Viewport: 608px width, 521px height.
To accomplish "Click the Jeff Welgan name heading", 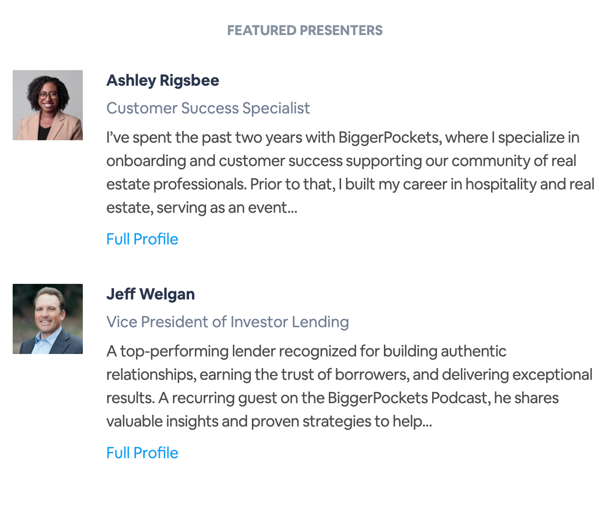I will point(151,294).
